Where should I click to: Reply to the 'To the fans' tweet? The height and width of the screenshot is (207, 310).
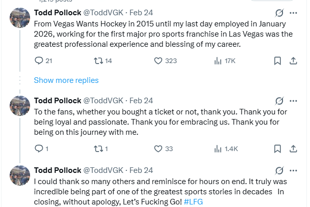[x=39, y=149]
